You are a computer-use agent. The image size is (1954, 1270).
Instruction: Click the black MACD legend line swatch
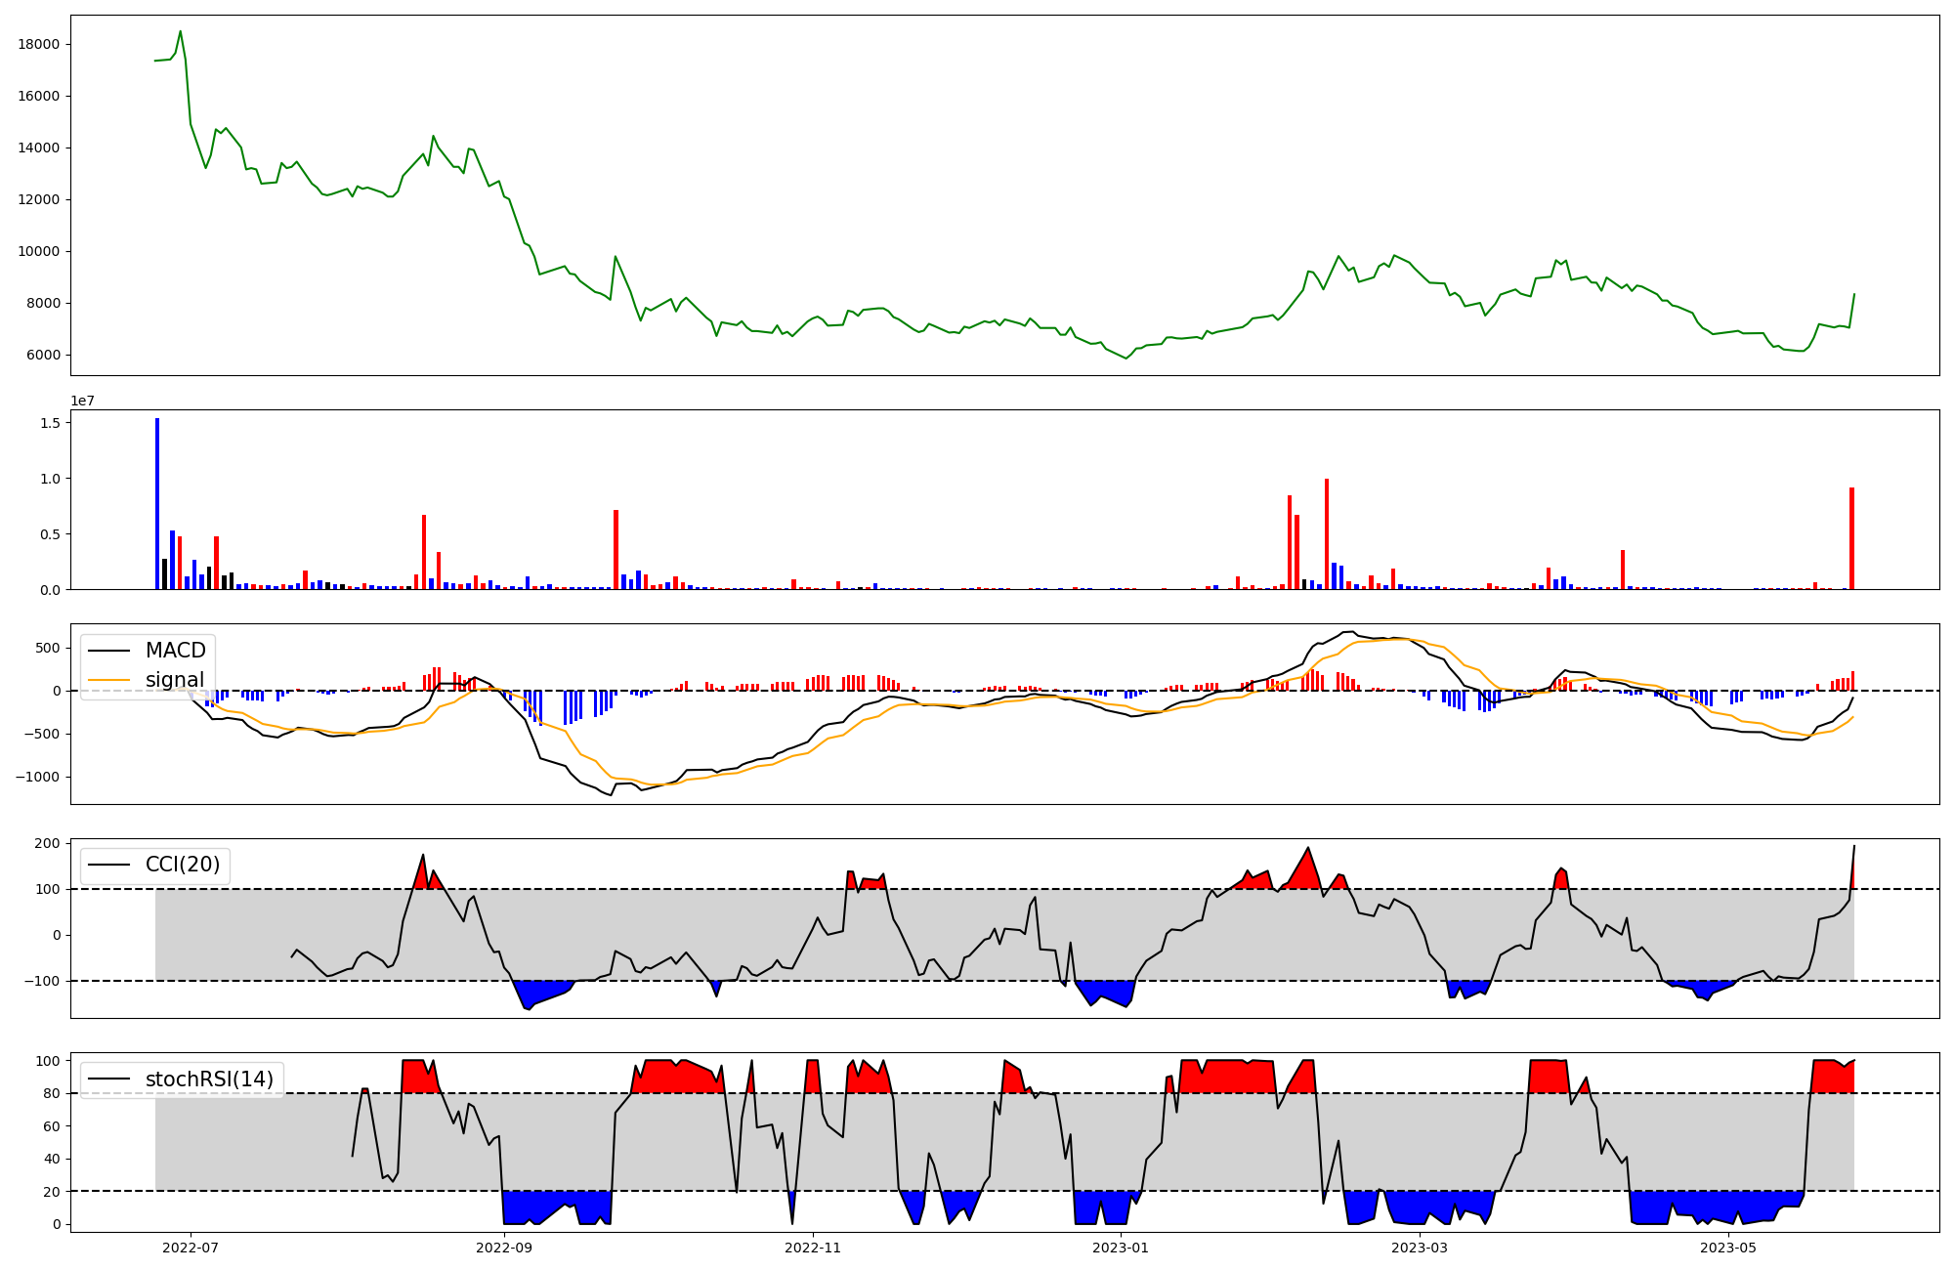(x=108, y=651)
